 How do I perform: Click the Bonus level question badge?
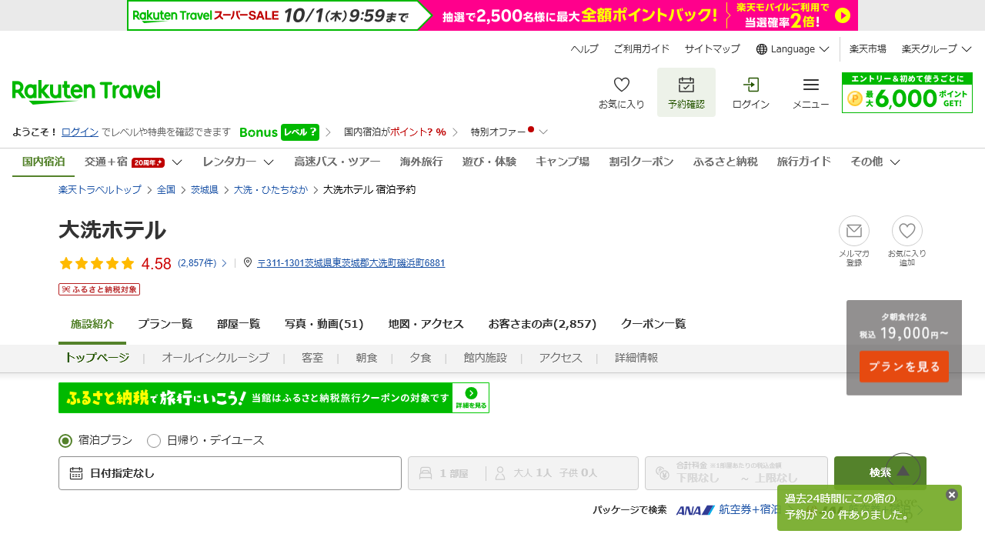click(x=300, y=132)
